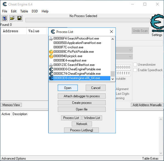This screenshot has width=164, height=161.
Task: Switch to the Process List view button
Action: (x=71, y=118)
